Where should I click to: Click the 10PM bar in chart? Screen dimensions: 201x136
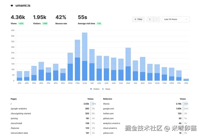click(x=70, y=67)
